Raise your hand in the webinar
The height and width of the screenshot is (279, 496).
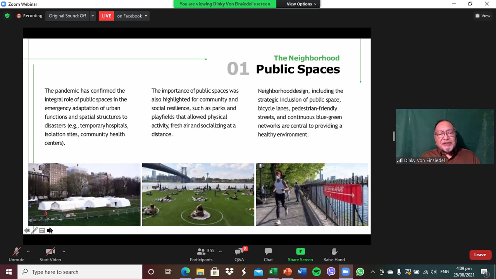(x=334, y=255)
